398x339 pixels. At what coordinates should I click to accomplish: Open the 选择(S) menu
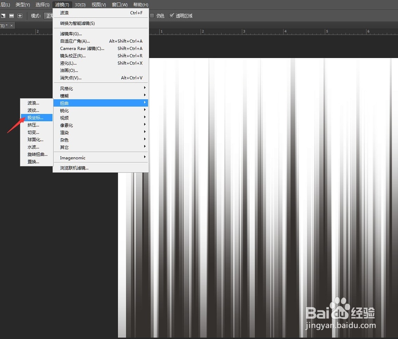[x=43, y=4]
